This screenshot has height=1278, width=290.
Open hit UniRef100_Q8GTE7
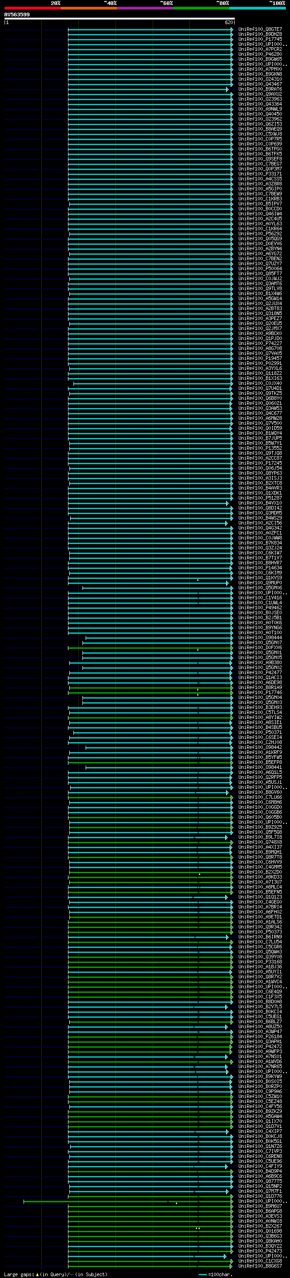pos(260,29)
